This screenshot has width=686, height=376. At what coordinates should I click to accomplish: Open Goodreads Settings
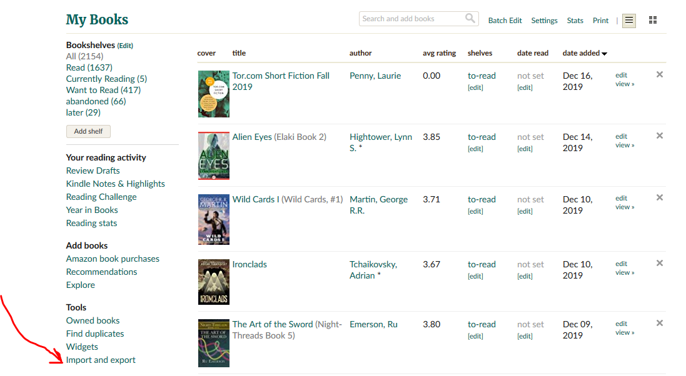pyautogui.click(x=544, y=20)
